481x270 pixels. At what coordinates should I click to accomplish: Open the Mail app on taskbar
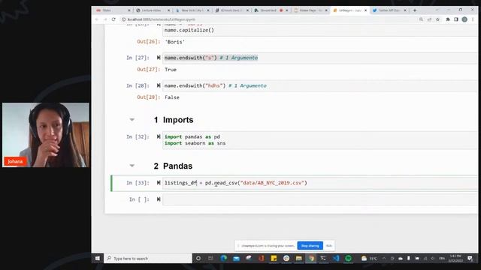point(236,258)
